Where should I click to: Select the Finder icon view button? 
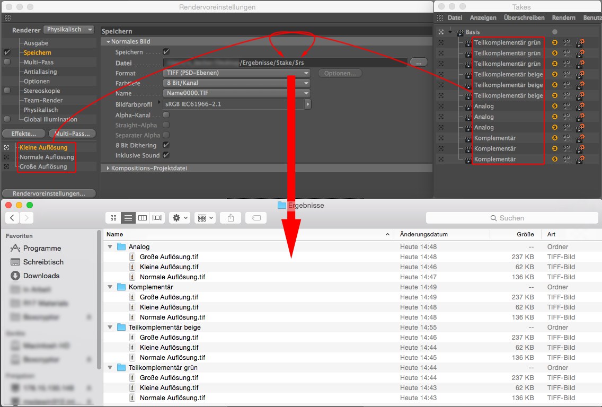tap(113, 218)
